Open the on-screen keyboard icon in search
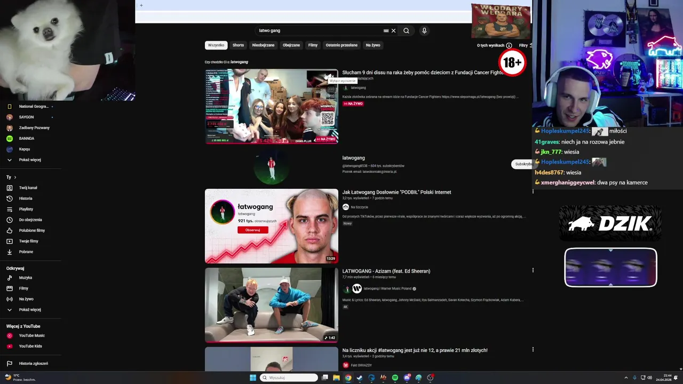683x384 pixels. click(x=386, y=31)
